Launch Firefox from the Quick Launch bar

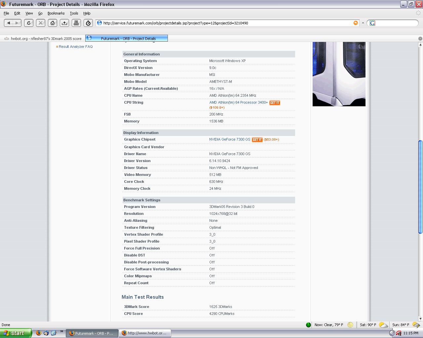39,333
